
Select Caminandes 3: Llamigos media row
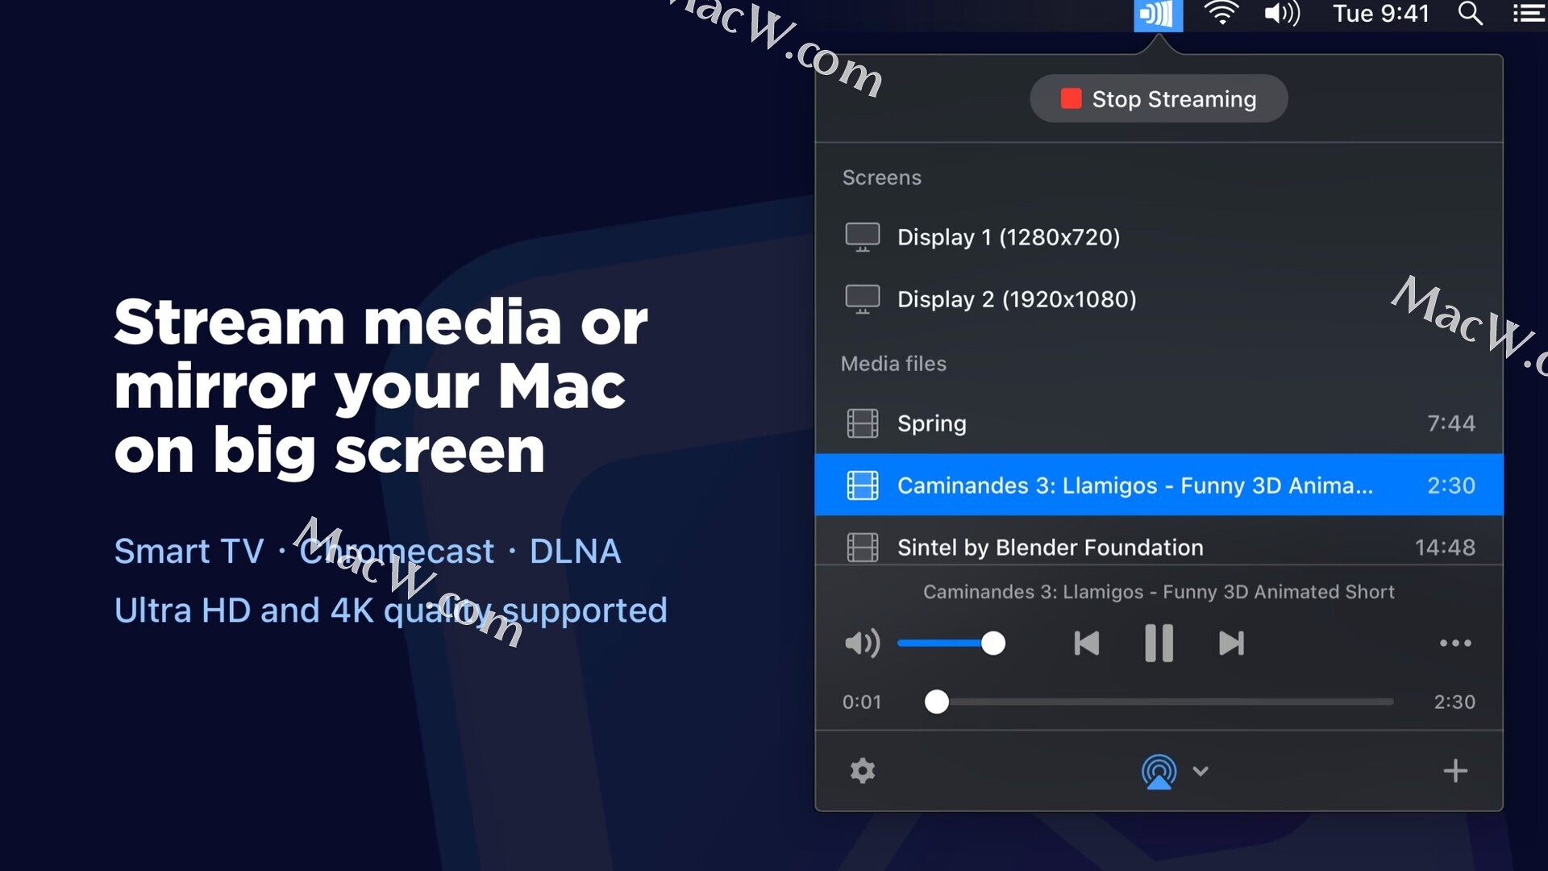tap(1159, 485)
